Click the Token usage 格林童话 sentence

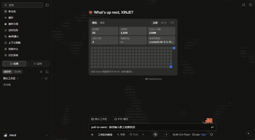coord(113,72)
